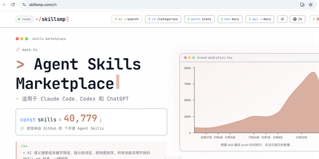Bookmark this page with the star icon
This screenshot has height=159, width=319.
tap(311, 5)
